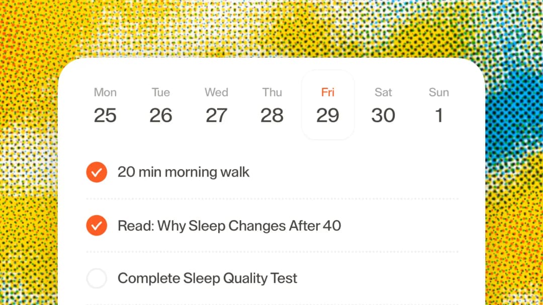Click the Sun day label
The width and height of the screenshot is (543, 305).
pyautogui.click(x=439, y=92)
